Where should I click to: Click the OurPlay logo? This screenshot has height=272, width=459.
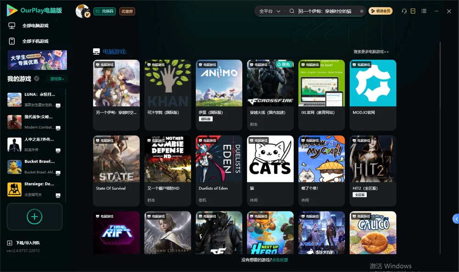point(34,11)
